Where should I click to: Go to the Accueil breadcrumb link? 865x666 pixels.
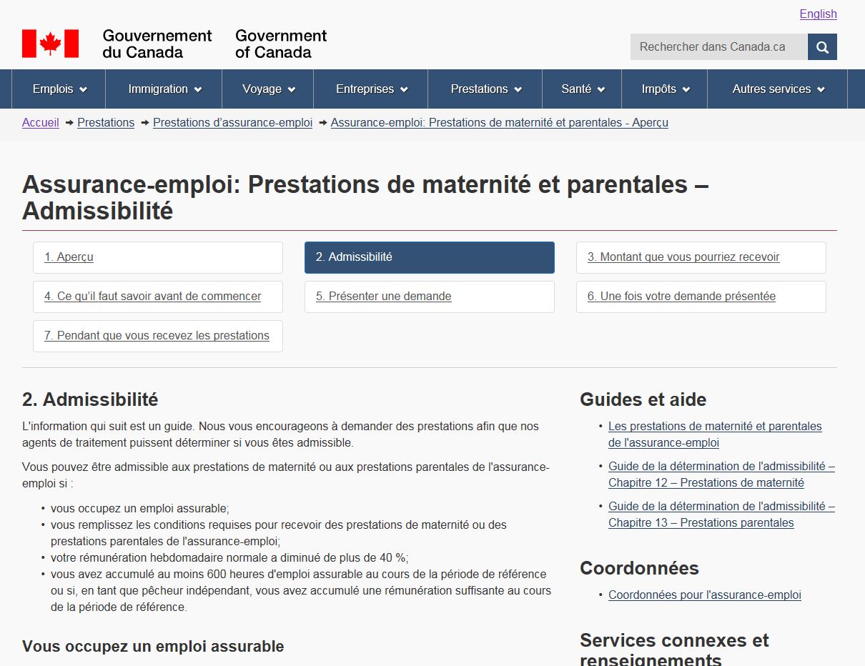pyautogui.click(x=41, y=122)
